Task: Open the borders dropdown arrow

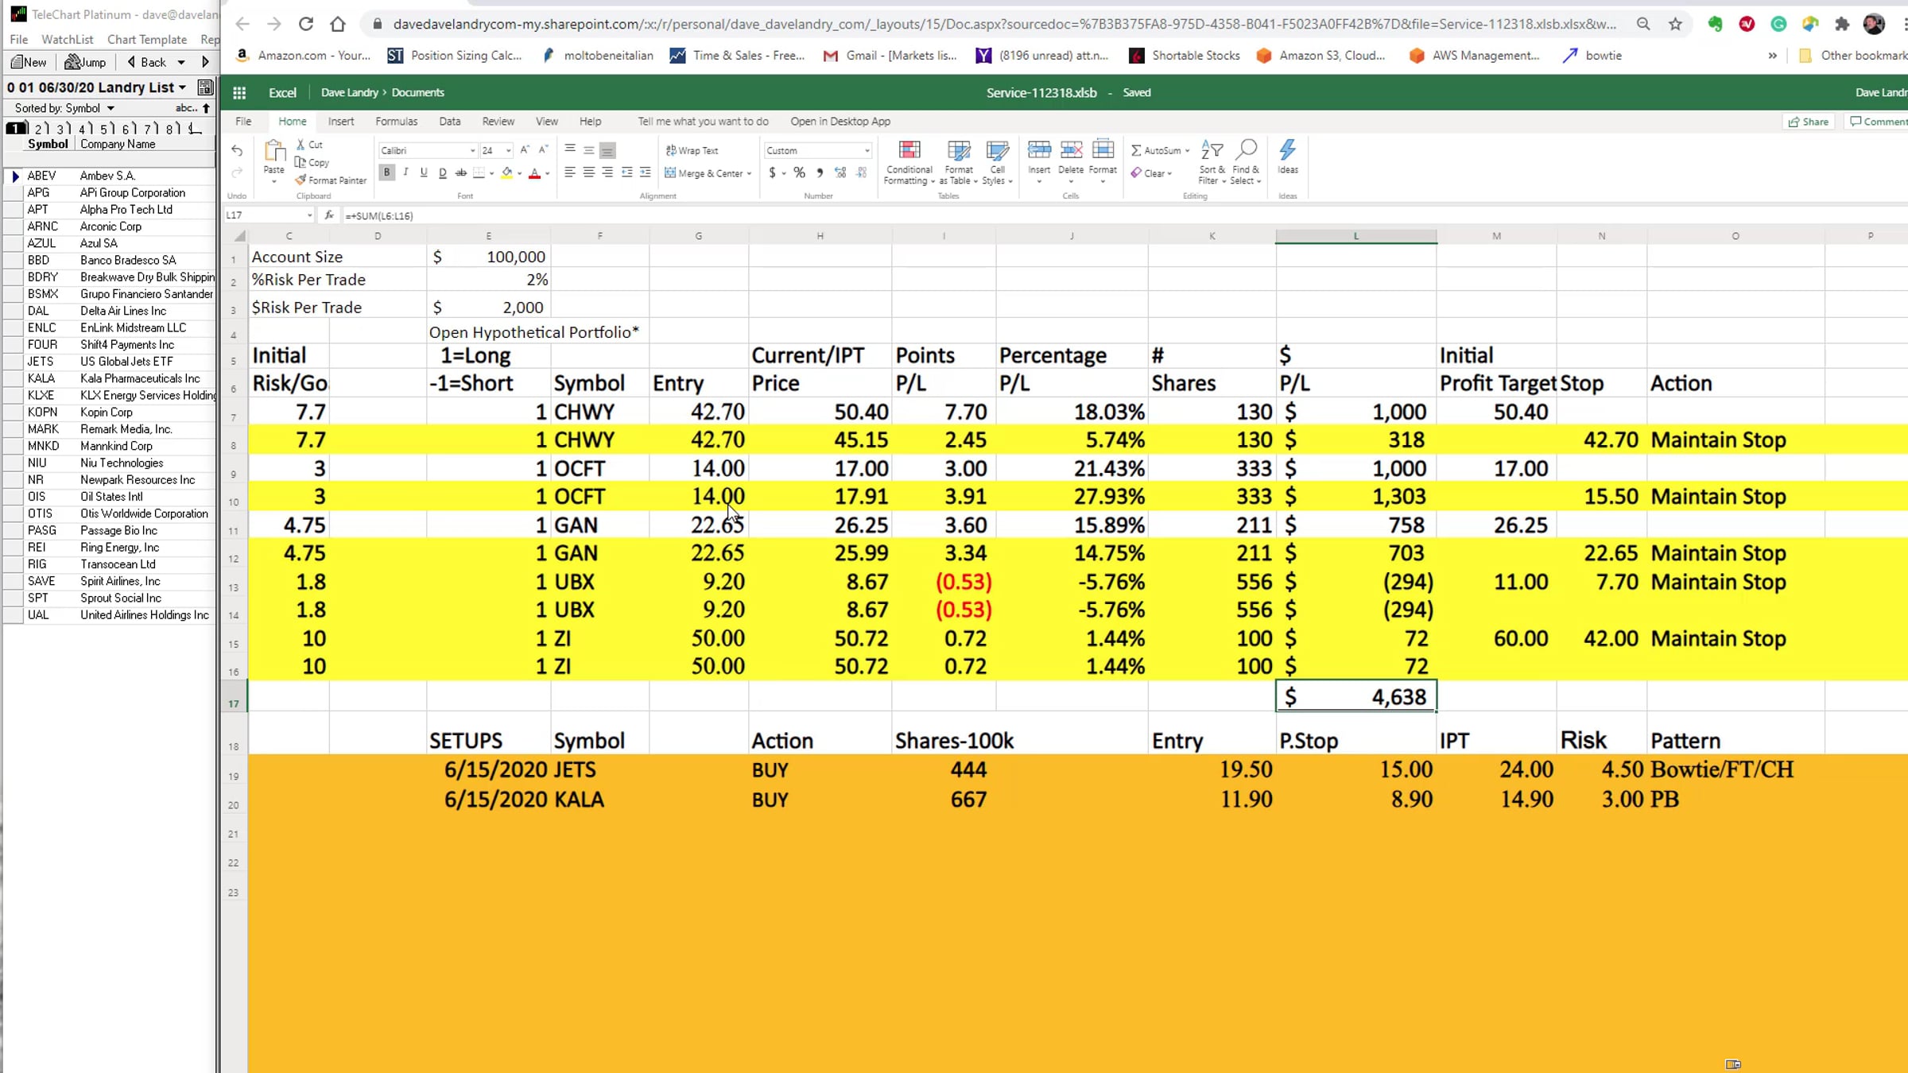Action: coord(491,173)
